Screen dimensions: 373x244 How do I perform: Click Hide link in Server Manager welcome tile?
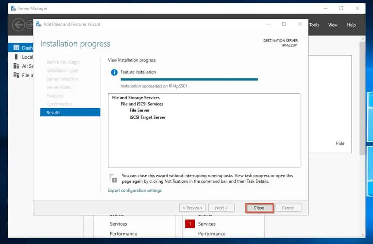click(340, 143)
